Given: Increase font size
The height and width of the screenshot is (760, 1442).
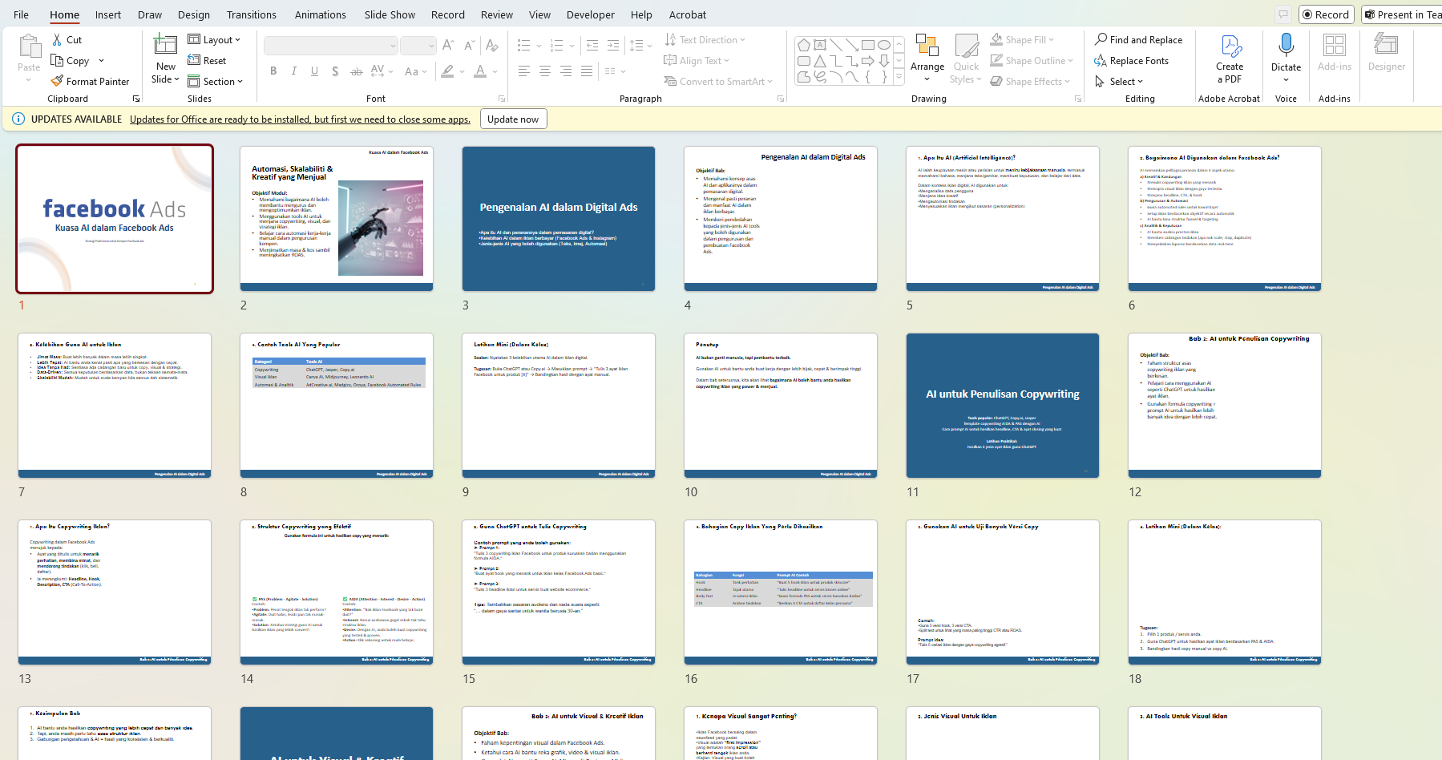Looking at the screenshot, I should (x=448, y=45).
